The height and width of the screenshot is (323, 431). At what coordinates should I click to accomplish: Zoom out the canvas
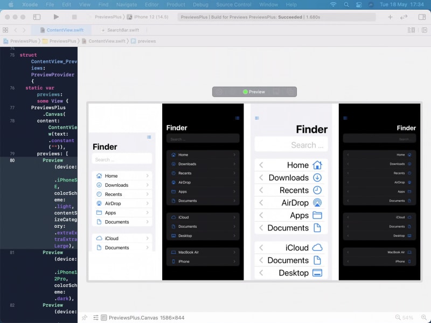click(x=398, y=318)
